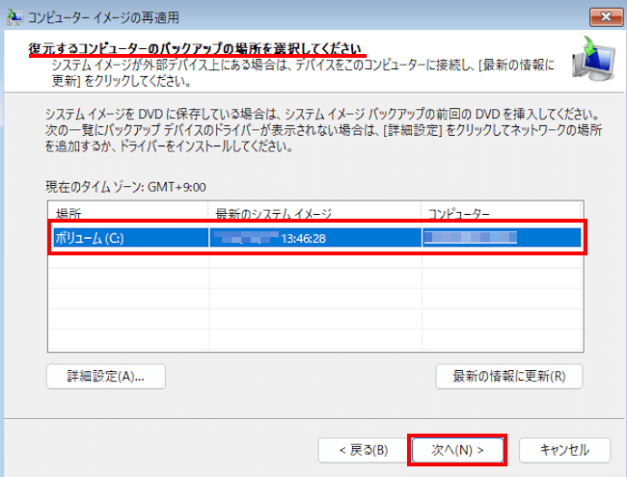This screenshot has width=627, height=477.
Task: Click the 最新のシステム イメージ column header
Action: point(314,214)
